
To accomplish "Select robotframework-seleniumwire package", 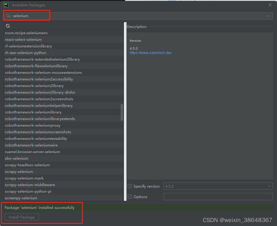I will coord(64,145).
